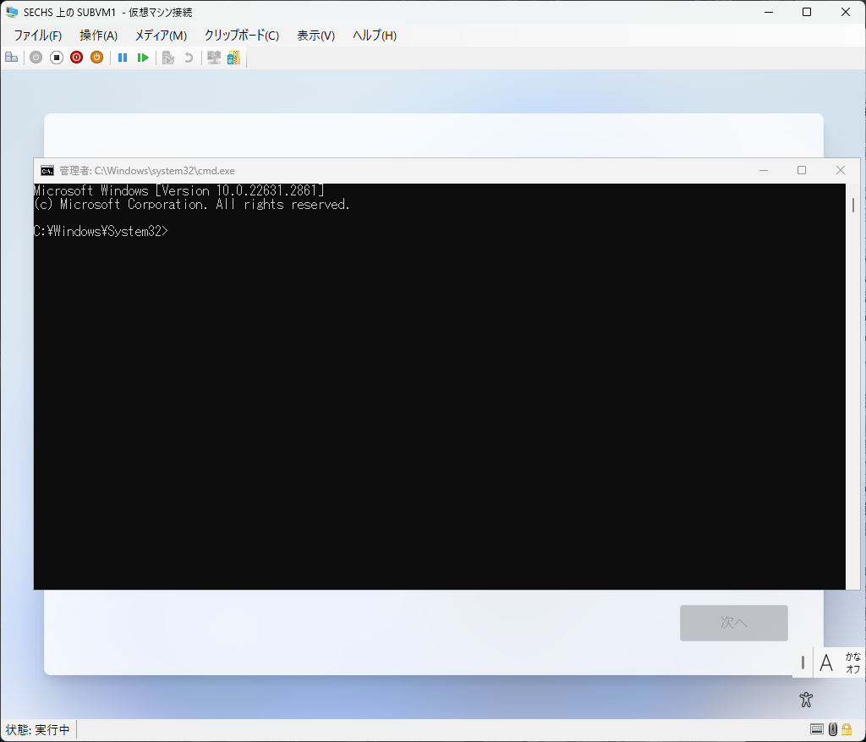This screenshot has height=742, width=866.
Task: Click the grey Start power icon
Action: (x=36, y=58)
